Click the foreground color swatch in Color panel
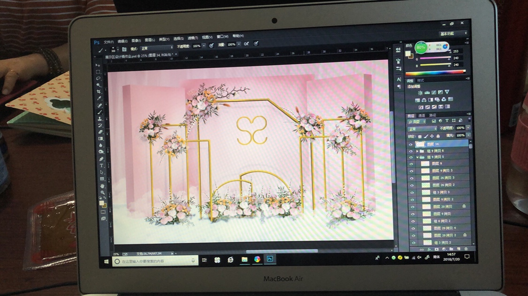The image size is (528, 296). tap(408, 54)
